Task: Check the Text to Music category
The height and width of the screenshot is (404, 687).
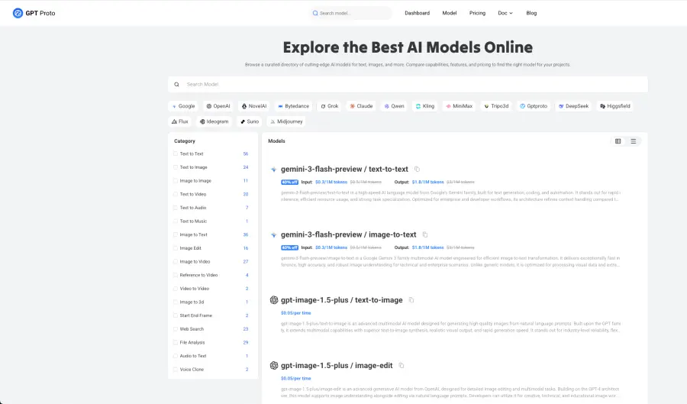Action: pos(176,221)
